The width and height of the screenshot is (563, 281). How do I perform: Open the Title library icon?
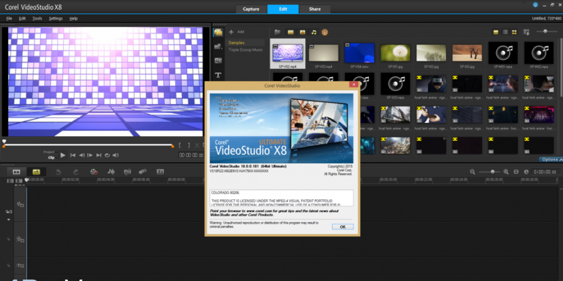pos(218,75)
